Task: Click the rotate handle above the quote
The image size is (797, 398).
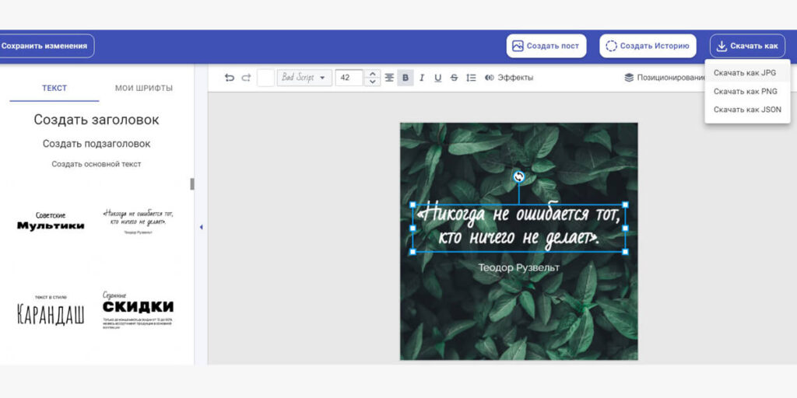Action: (519, 176)
